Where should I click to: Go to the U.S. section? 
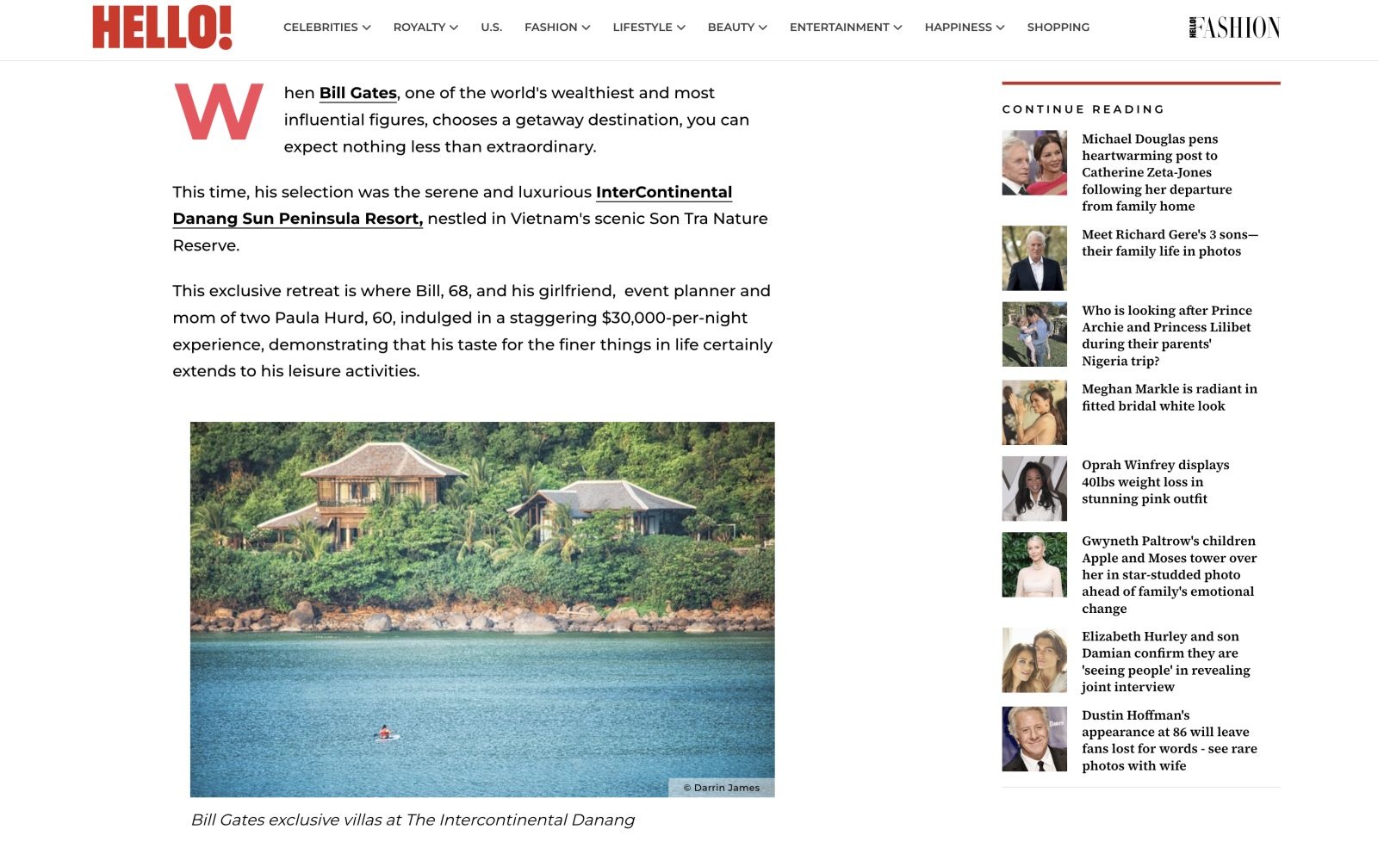(491, 28)
